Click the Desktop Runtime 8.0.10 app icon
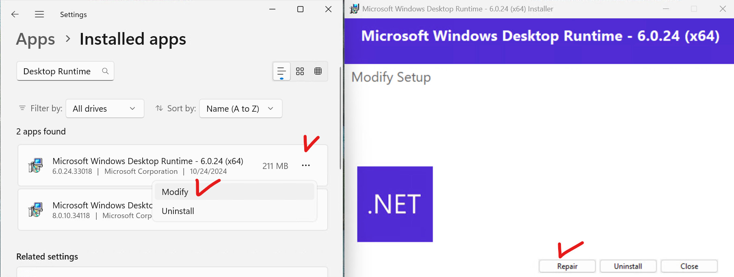Viewport: 734px width, 277px height. 36,210
